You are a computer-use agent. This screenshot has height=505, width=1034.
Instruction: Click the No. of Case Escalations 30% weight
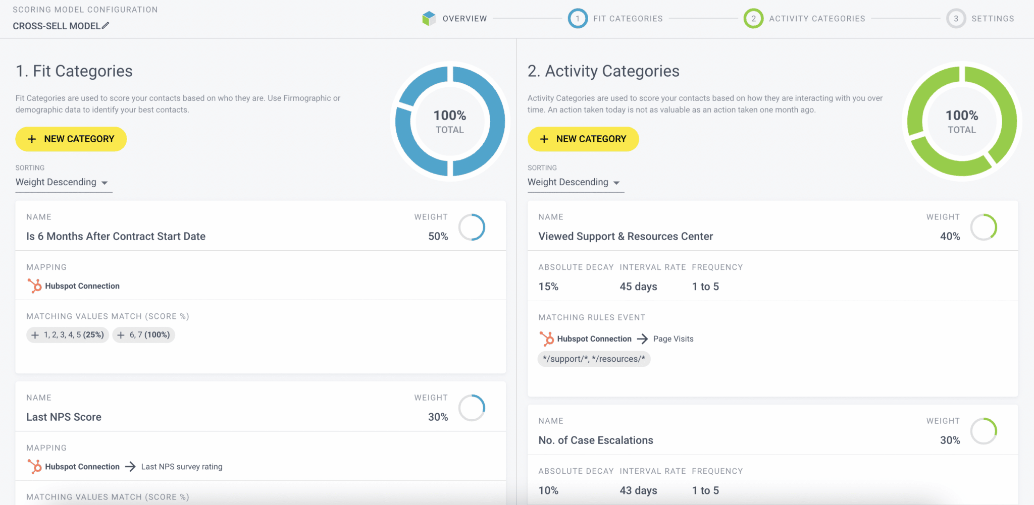pyautogui.click(x=950, y=440)
